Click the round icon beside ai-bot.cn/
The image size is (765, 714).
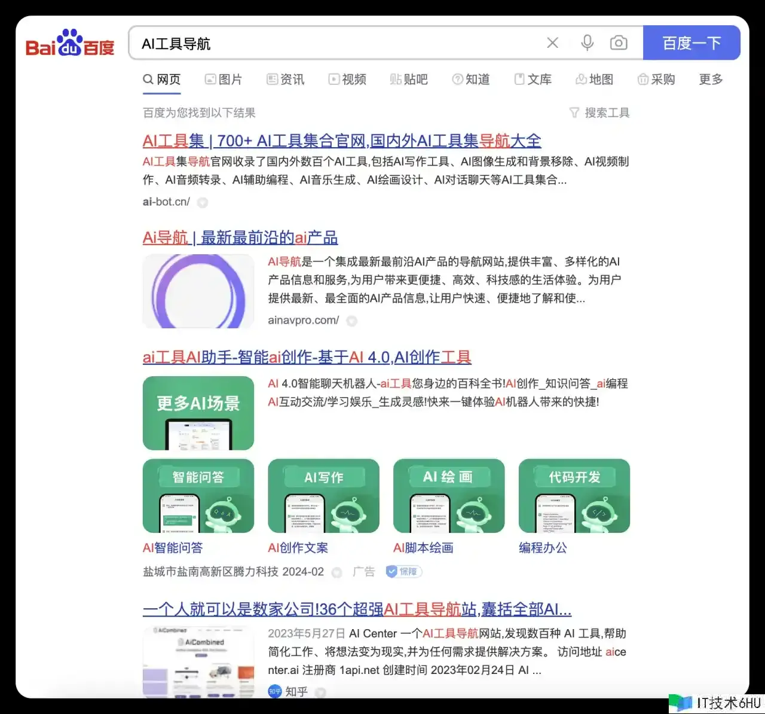tap(203, 203)
